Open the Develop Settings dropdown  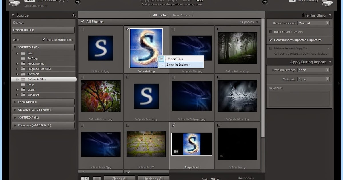313,70
